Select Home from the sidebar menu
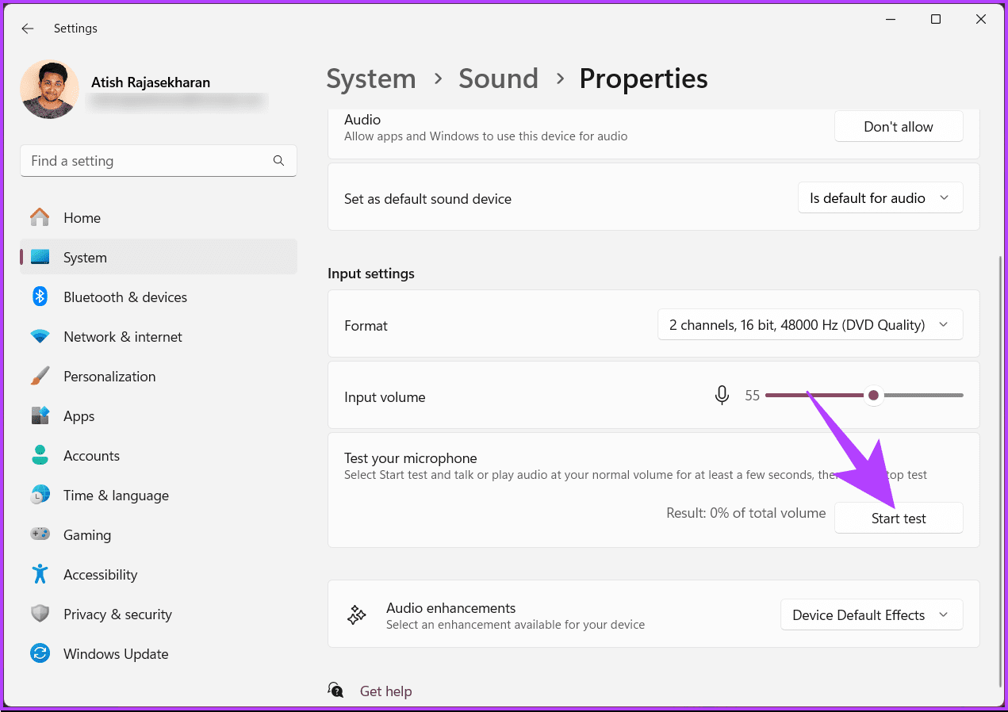Image resolution: width=1008 pixels, height=712 pixels. click(x=82, y=217)
